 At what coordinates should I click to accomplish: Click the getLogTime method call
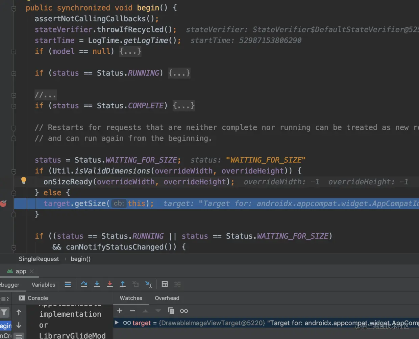click(146, 41)
